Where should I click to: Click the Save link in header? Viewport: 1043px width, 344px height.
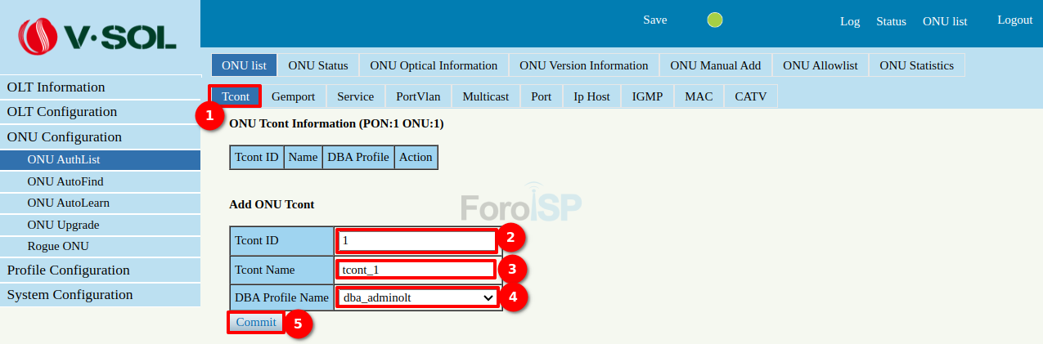tap(654, 20)
